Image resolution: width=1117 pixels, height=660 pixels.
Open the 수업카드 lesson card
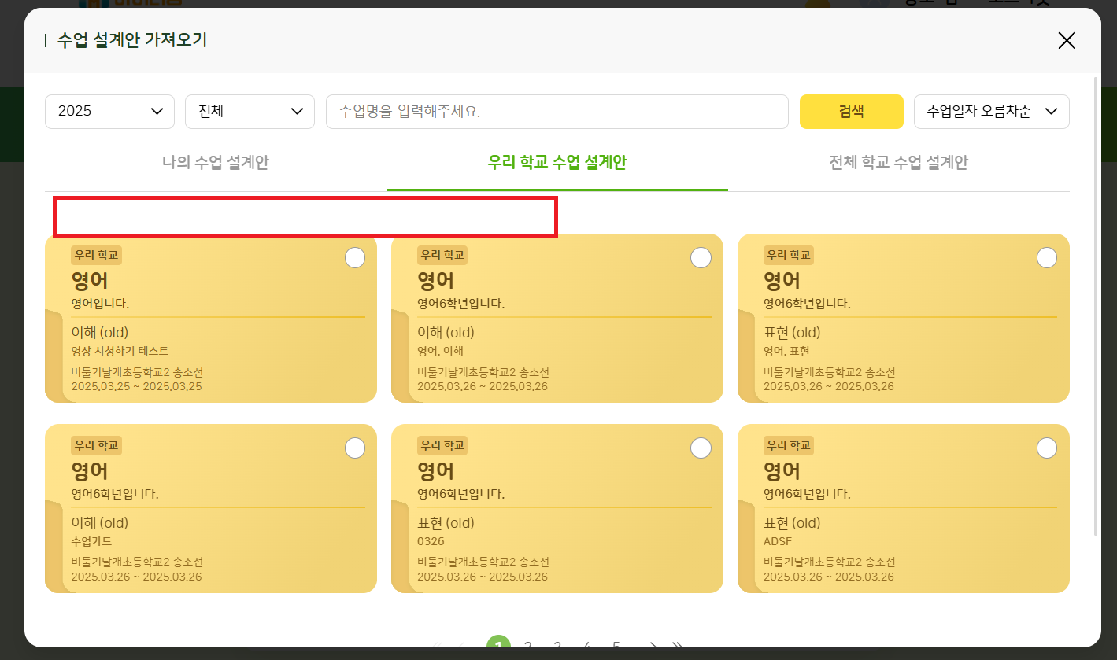(x=211, y=519)
